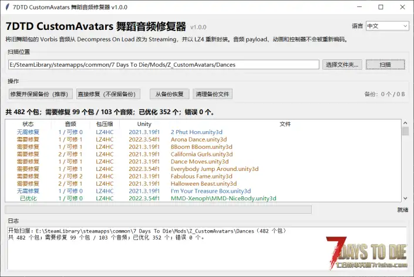
Task: Click 2022.3.54f1 in Arona Dance row
Action: tap(144, 139)
